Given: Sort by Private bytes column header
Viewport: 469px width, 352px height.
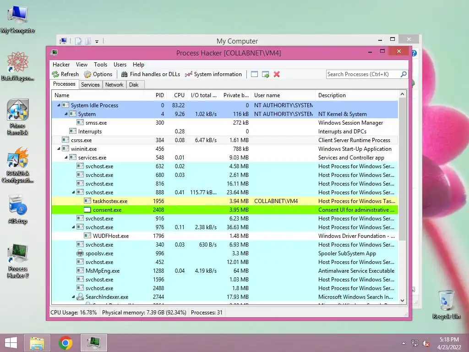Looking at the screenshot, I should 236,95.
